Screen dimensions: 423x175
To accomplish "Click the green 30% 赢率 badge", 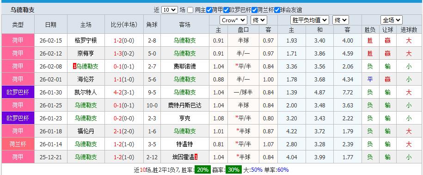I will [x=233, y=169].
